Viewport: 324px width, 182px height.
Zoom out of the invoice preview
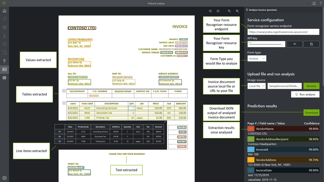(x=229, y=11)
